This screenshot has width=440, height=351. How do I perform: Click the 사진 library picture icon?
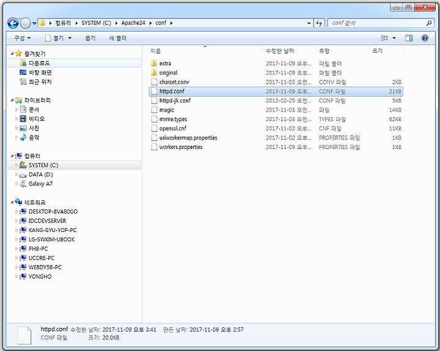tap(23, 128)
